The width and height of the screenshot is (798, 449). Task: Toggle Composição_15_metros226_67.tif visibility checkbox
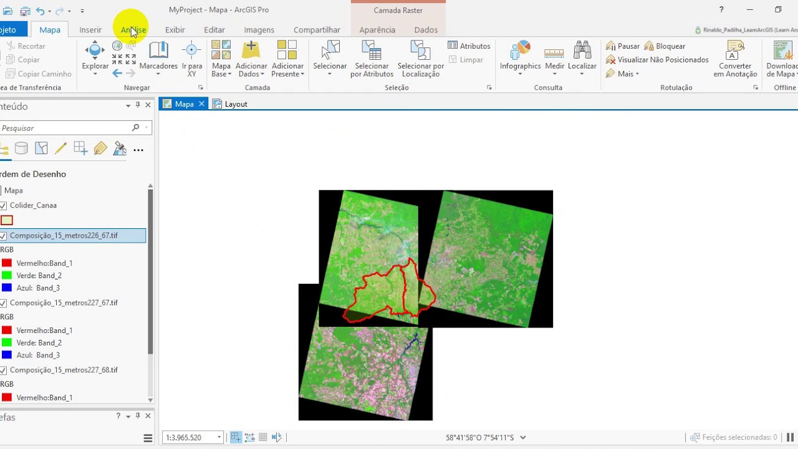pyautogui.click(x=3, y=236)
